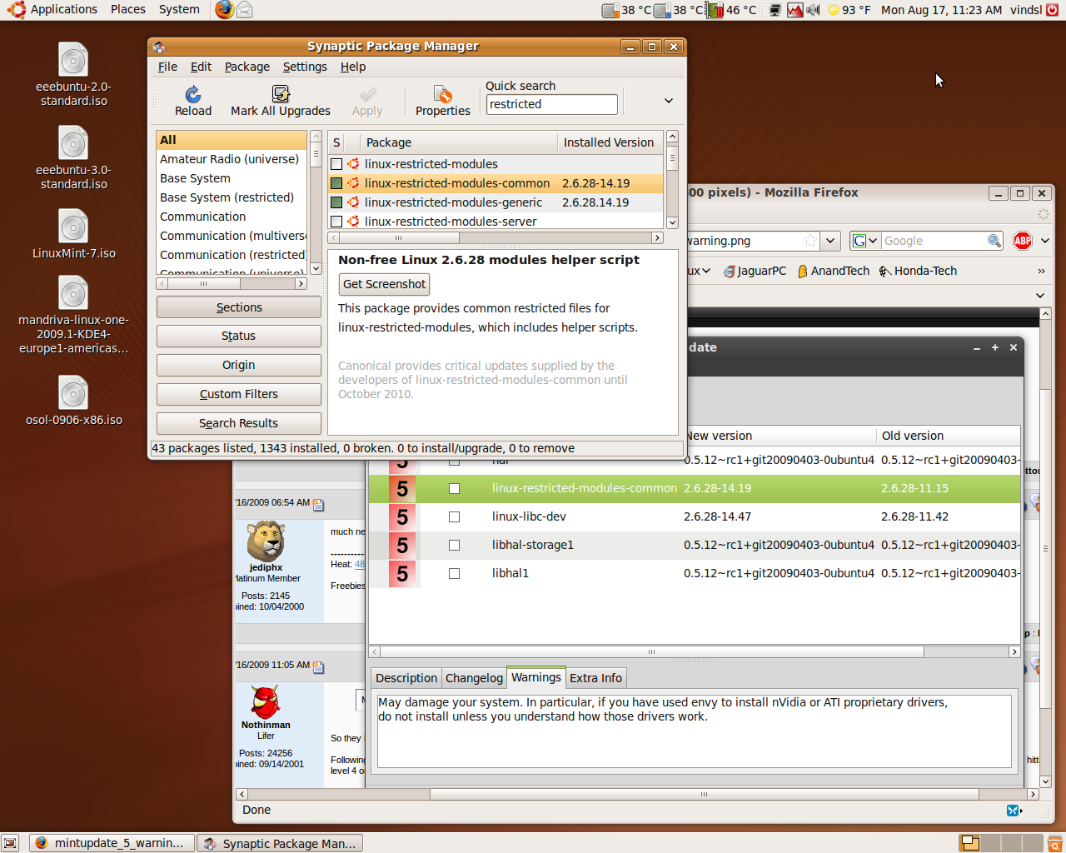This screenshot has width=1066, height=853.
Task: Click the Synaptic Package Manager taskbar button
Action: click(281, 843)
